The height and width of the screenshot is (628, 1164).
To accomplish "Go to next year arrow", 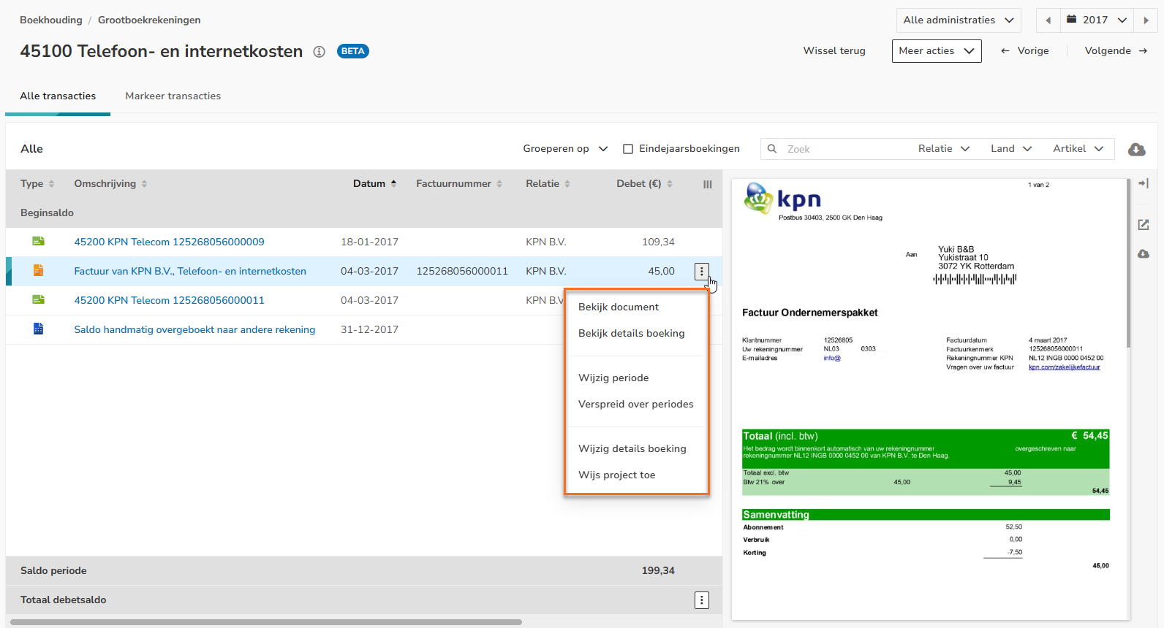I will pos(1146,20).
